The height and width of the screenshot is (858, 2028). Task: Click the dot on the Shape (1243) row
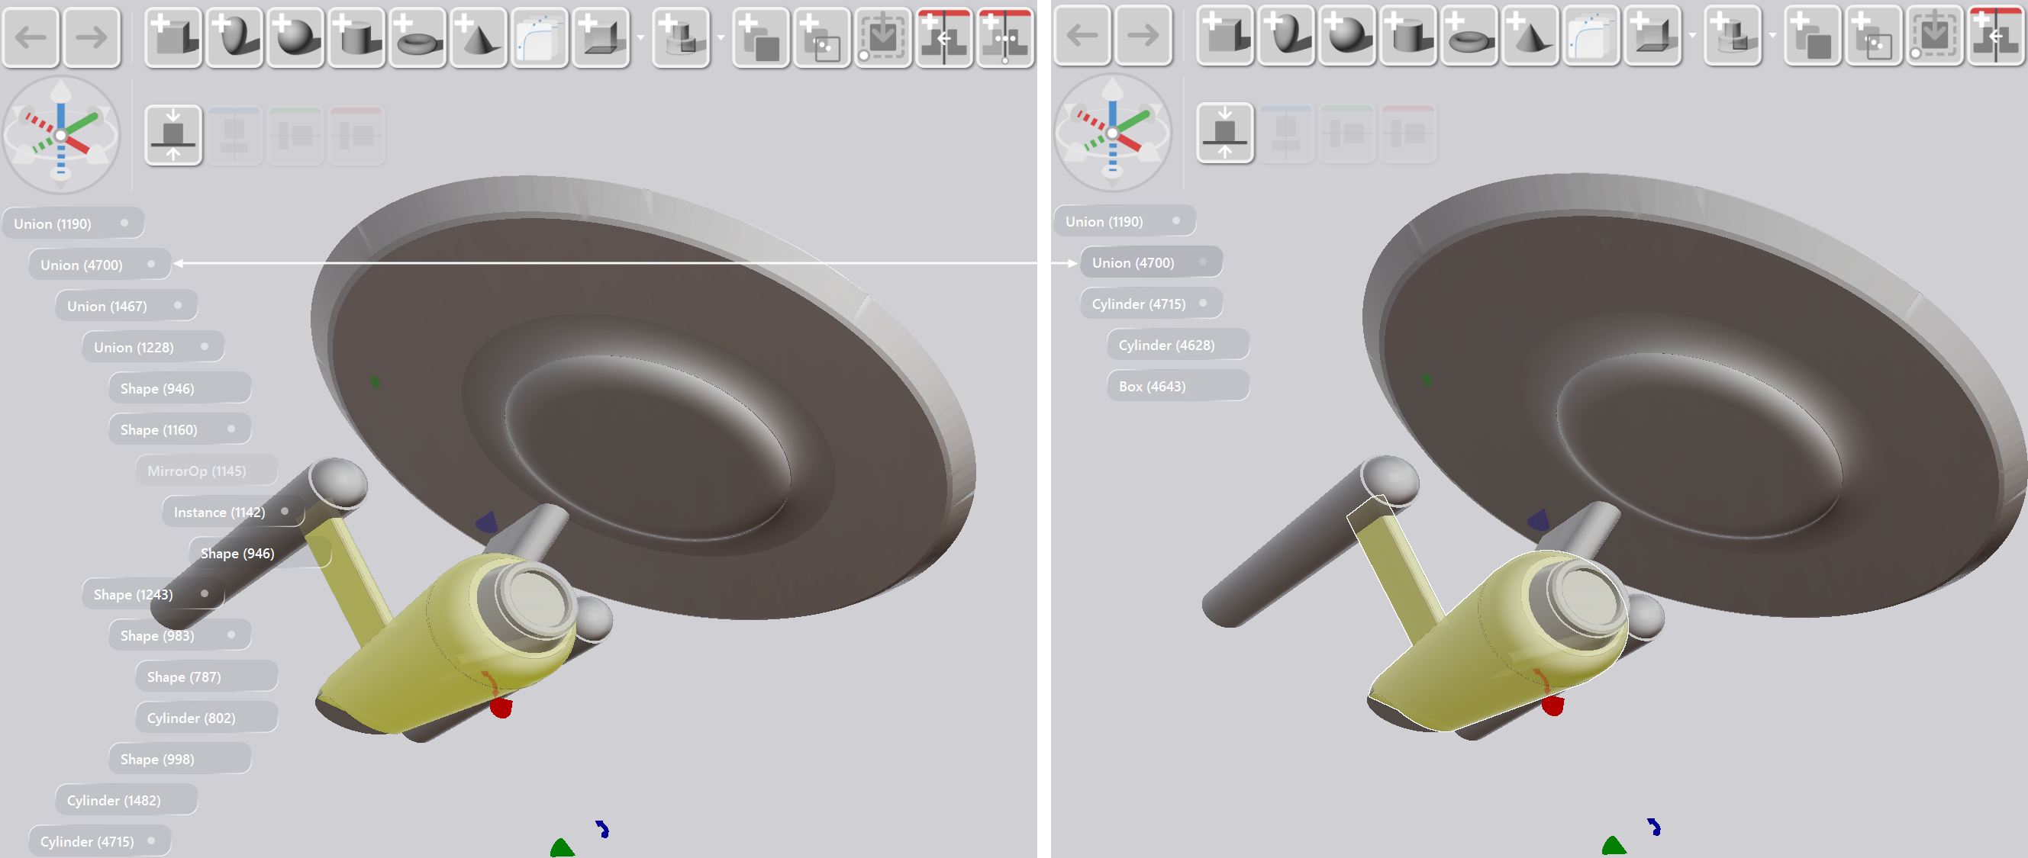[x=205, y=594]
